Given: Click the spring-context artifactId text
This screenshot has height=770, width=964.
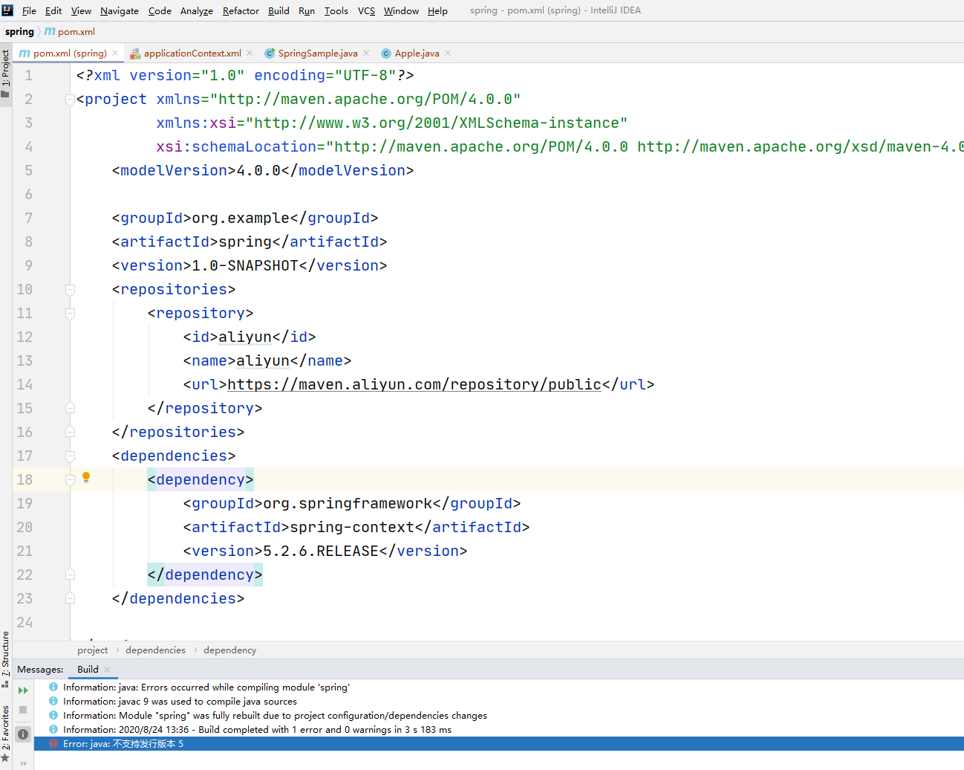Looking at the screenshot, I should [352, 527].
